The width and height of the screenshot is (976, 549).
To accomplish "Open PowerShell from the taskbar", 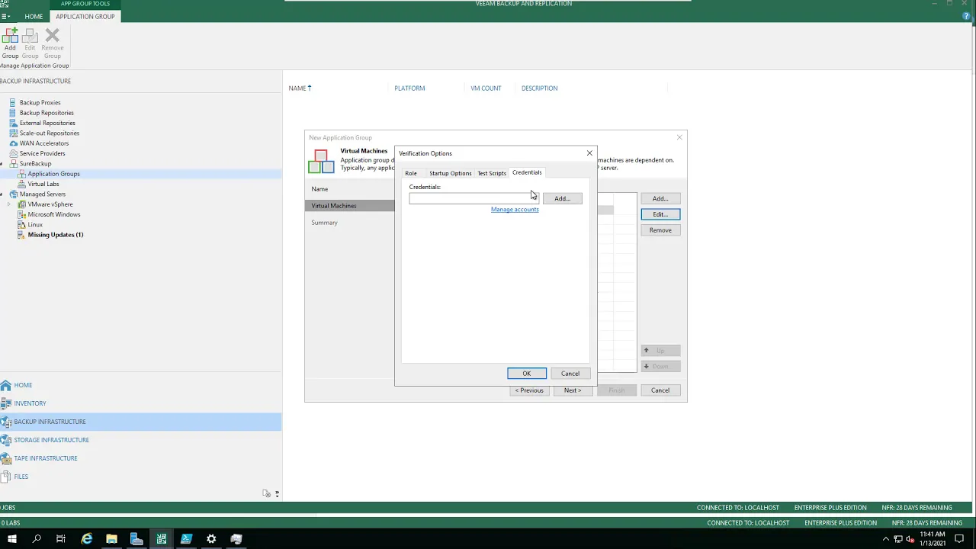I will [x=186, y=539].
